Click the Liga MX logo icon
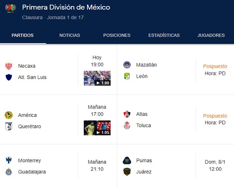Image resolution: width=234 pixels, height=187 pixels. [x=10, y=8]
